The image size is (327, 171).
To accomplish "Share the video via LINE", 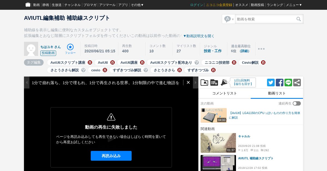I will (288, 83).
